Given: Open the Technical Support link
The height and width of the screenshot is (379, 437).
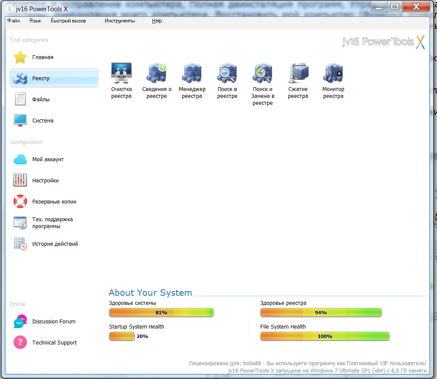Looking at the screenshot, I should (x=55, y=343).
